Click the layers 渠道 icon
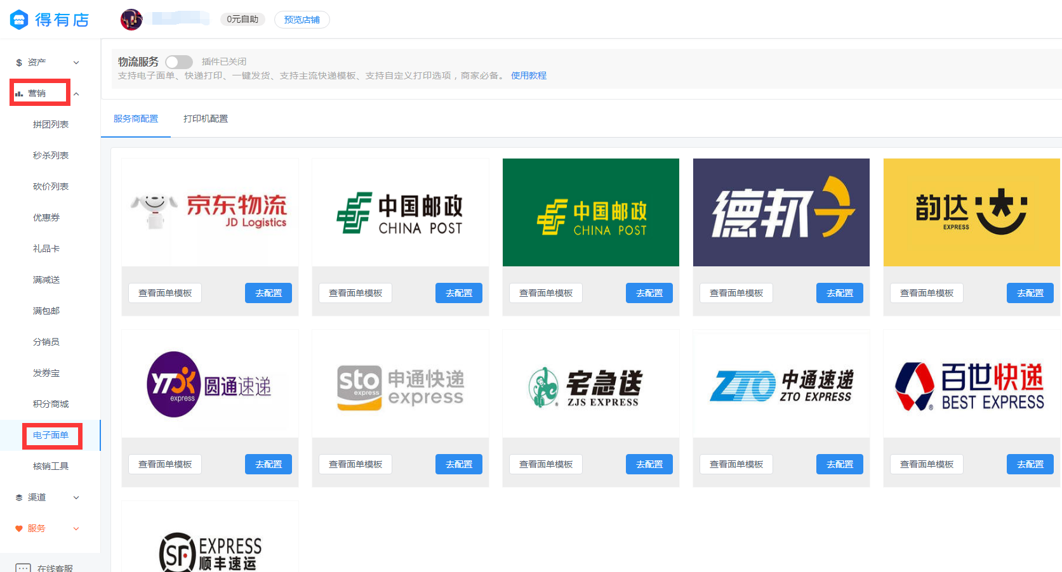1062x572 pixels. 19,498
